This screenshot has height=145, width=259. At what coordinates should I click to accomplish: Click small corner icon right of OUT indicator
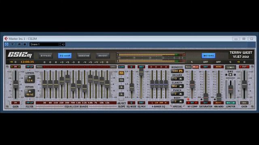[x=252, y=67]
